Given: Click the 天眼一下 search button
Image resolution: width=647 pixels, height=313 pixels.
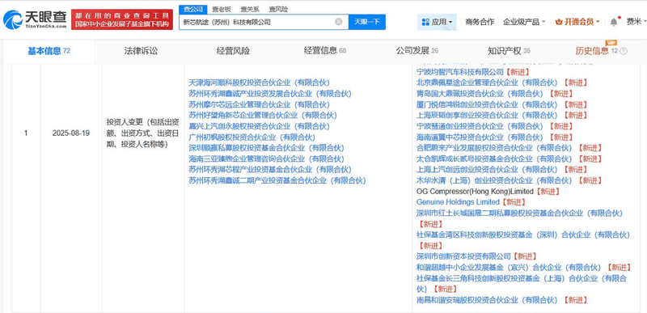Looking at the screenshot, I should coord(367,22).
